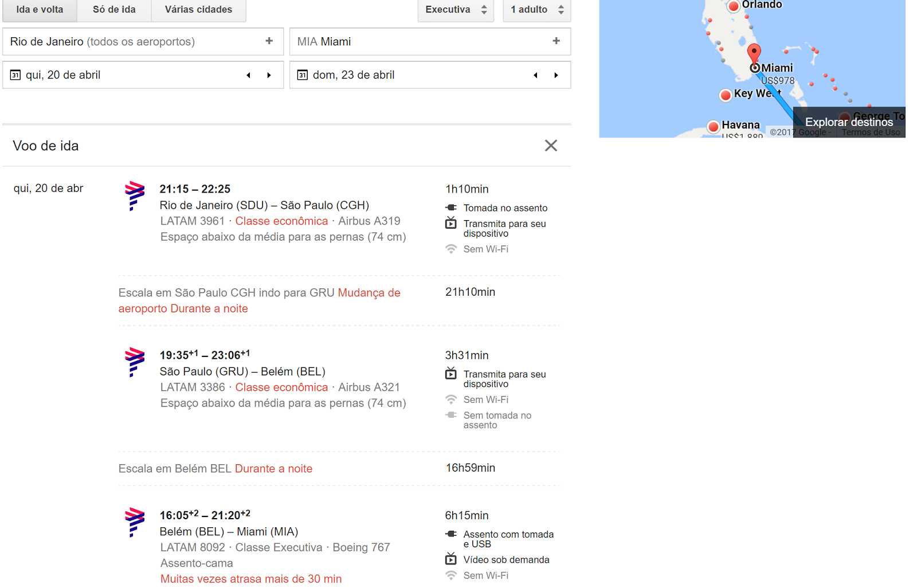Viewport: 917px width, 588px height.
Task: Click power outlet icon 'Tomada no assento'
Action: 451,207
